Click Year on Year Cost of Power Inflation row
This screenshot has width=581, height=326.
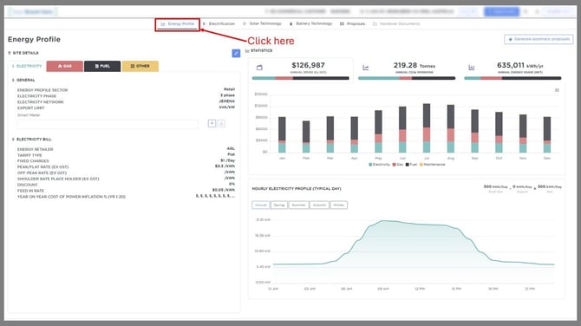click(126, 197)
